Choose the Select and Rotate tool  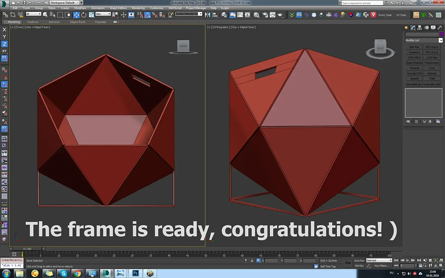[84, 15]
